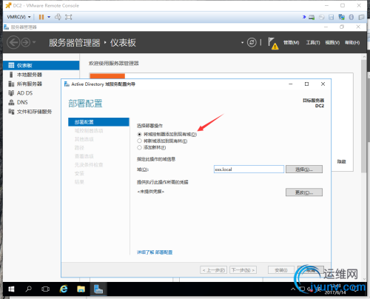Click the hard disk device icon in the VMRC toolbar
The image size is (370, 299).
pos(312,17)
